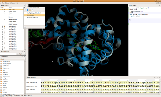
Task: Enable the 1sdu_pdborg (7) radio button
Action: click(4, 38)
